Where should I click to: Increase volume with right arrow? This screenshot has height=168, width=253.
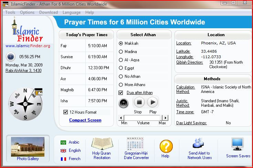pyautogui.click(x=165, y=118)
